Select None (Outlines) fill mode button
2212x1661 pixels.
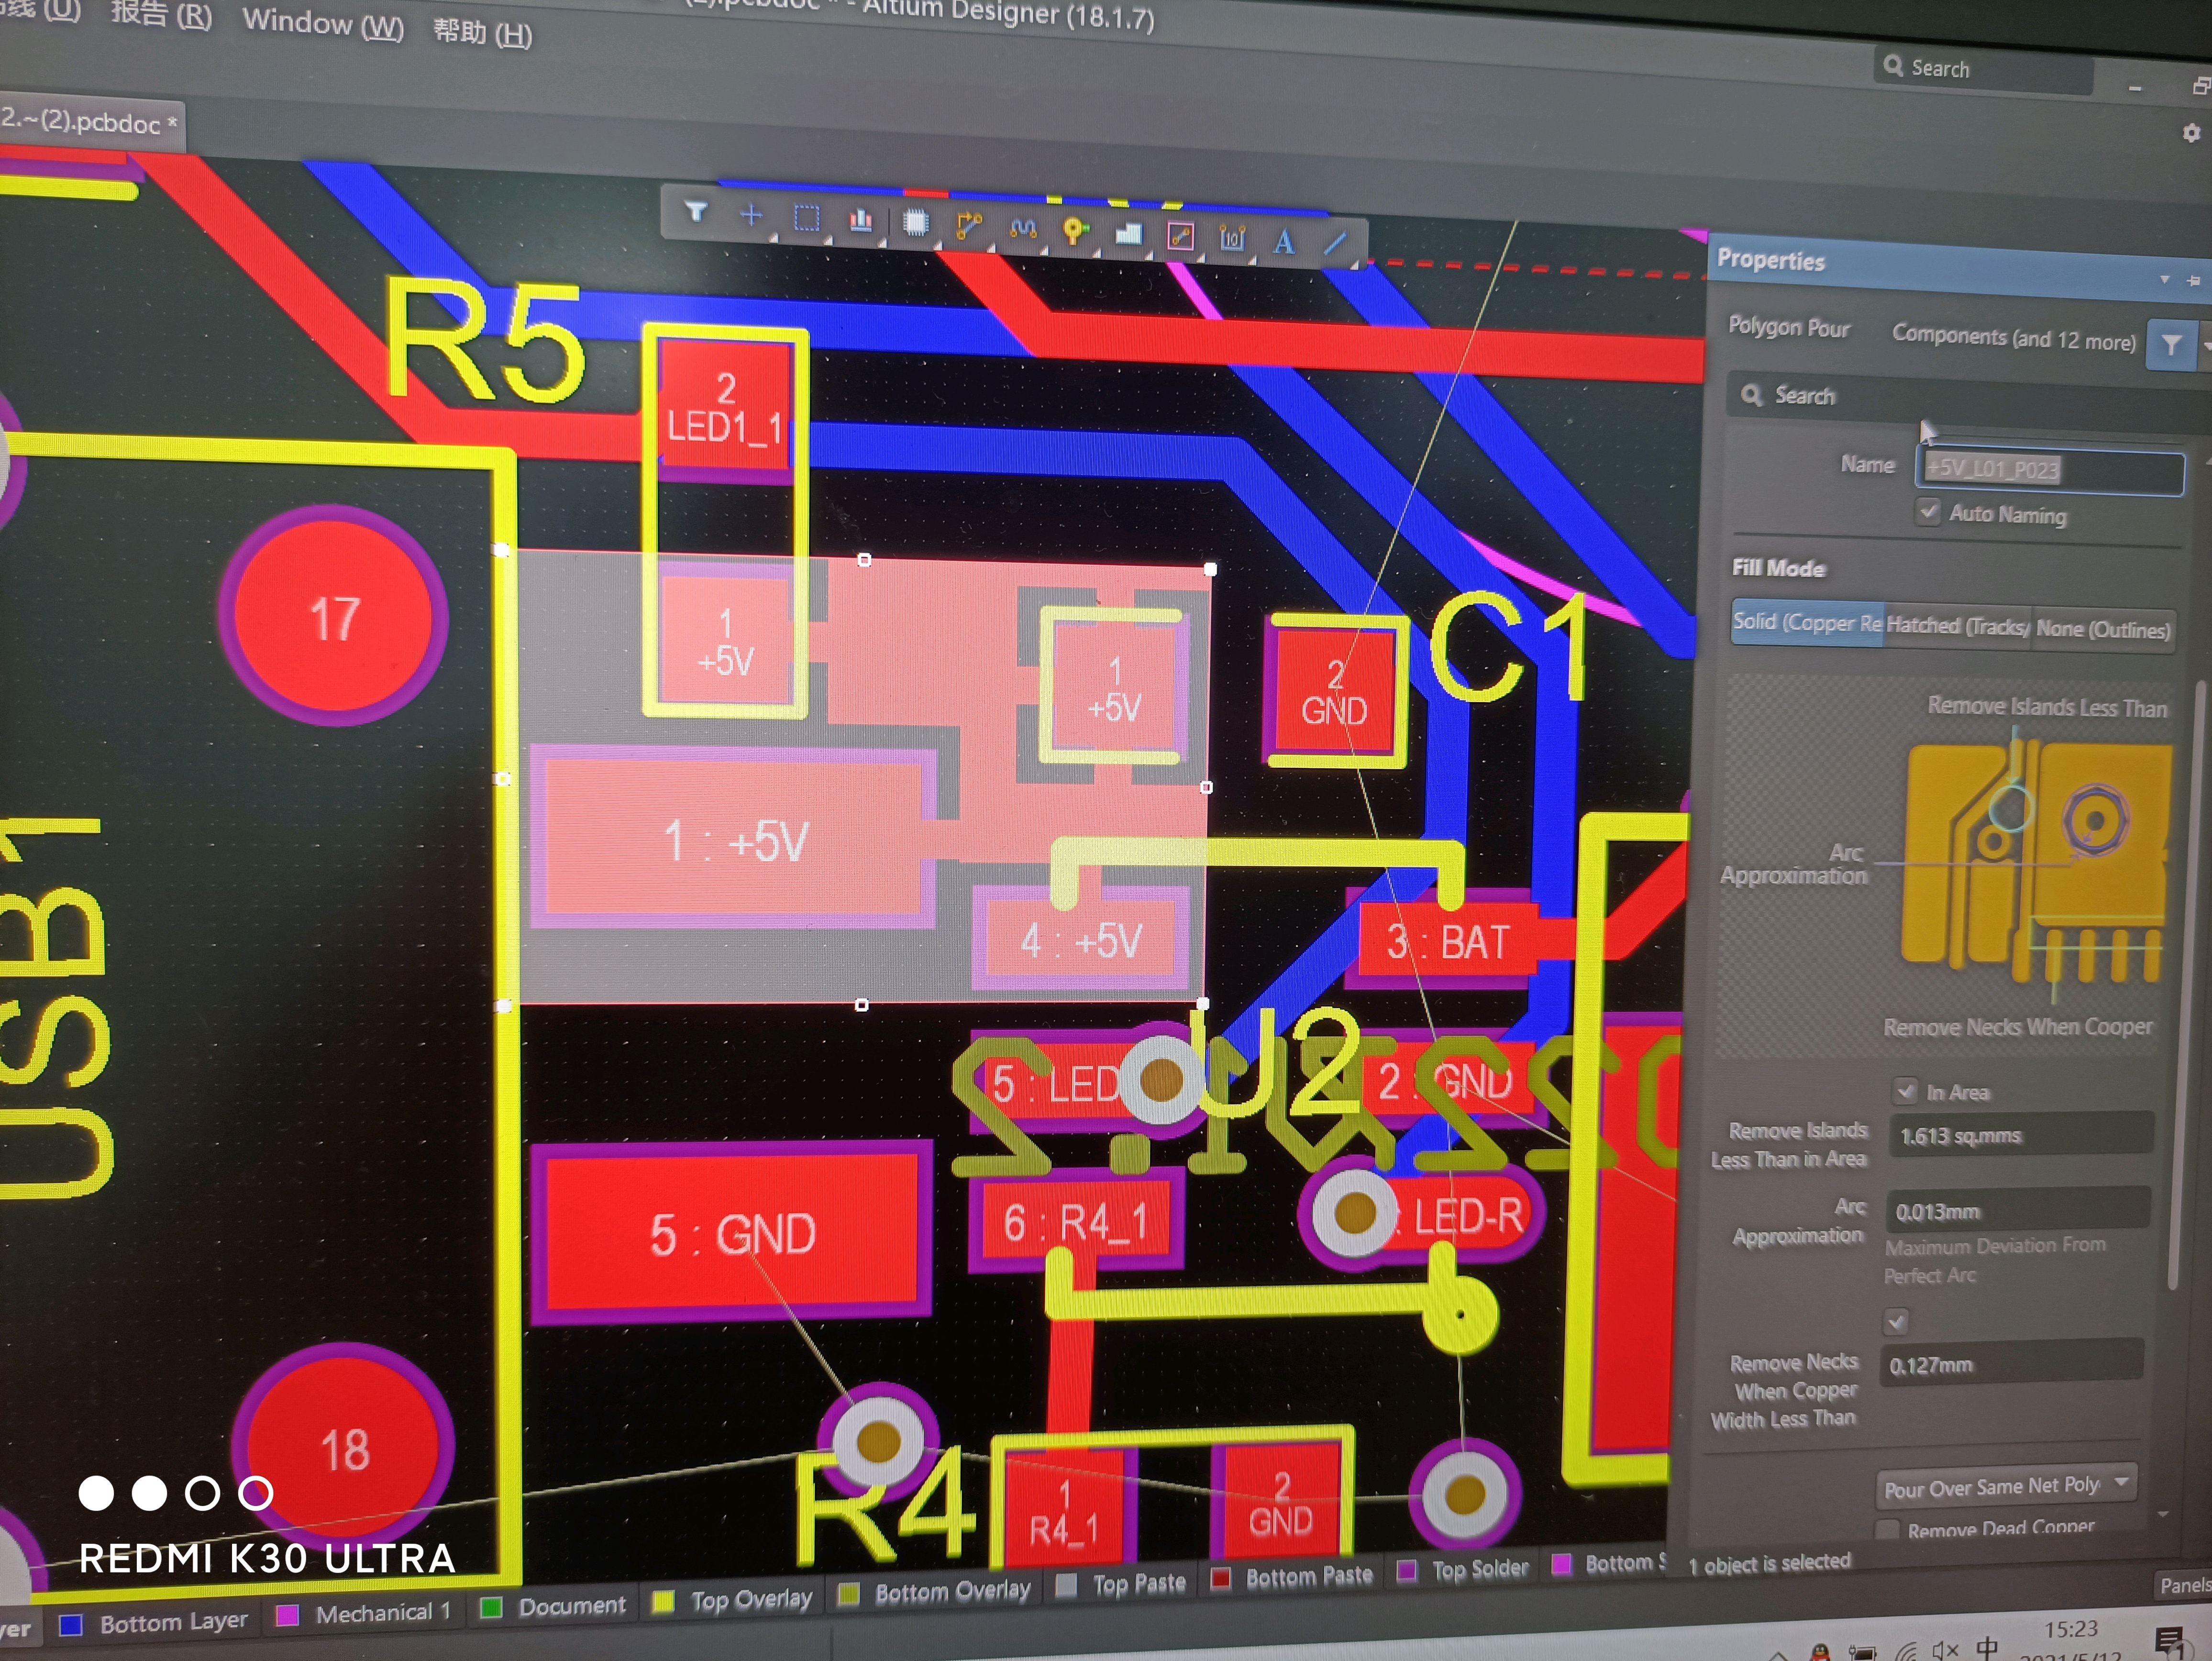[x=2103, y=630]
